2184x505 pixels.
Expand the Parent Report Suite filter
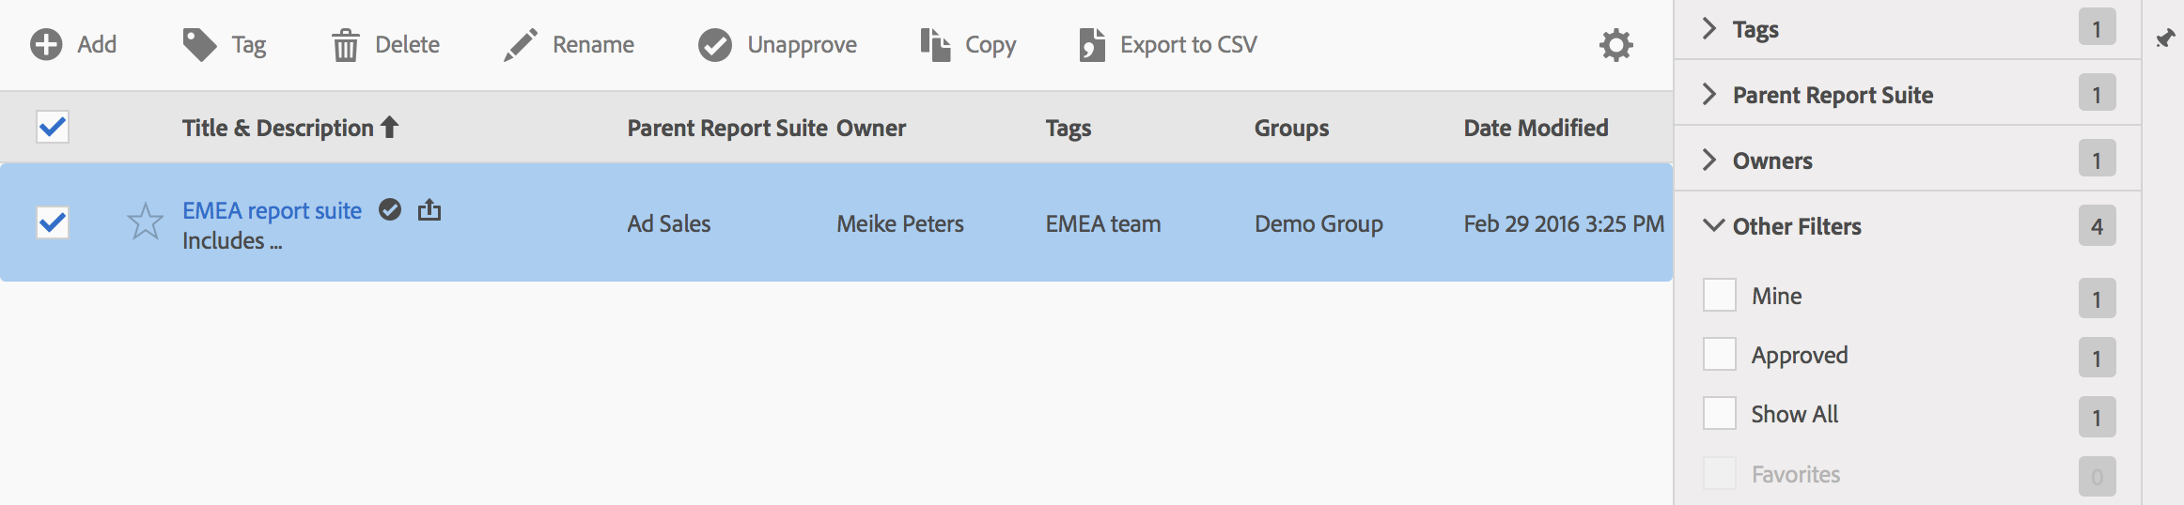1709,95
